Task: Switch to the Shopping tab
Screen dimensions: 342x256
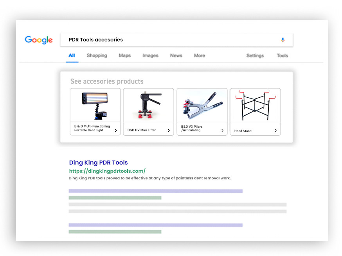Action: point(97,55)
